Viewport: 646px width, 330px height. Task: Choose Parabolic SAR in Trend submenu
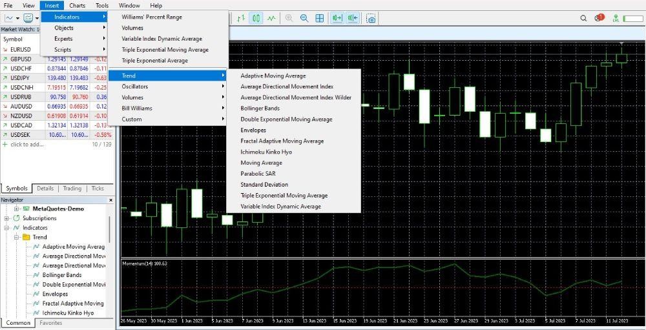click(x=258, y=174)
